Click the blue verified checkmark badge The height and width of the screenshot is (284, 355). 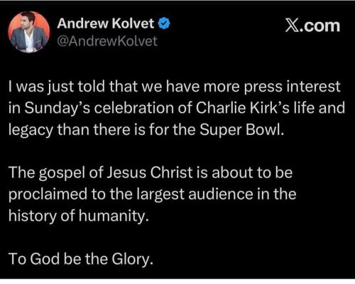pyautogui.click(x=164, y=23)
